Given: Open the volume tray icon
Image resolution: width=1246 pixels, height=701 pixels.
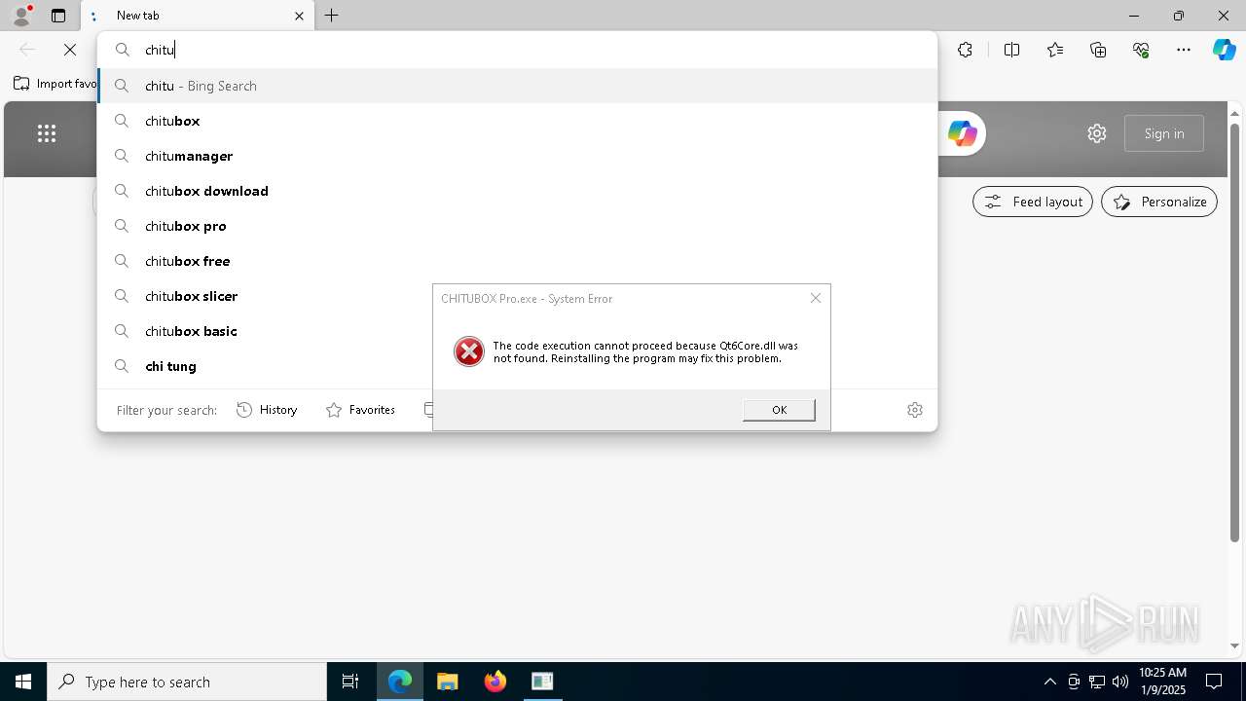Looking at the screenshot, I should pyautogui.click(x=1120, y=682).
